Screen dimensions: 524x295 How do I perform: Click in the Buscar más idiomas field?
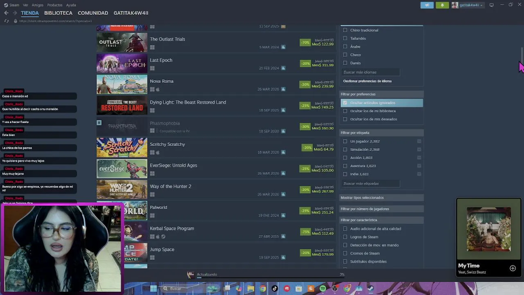371,72
